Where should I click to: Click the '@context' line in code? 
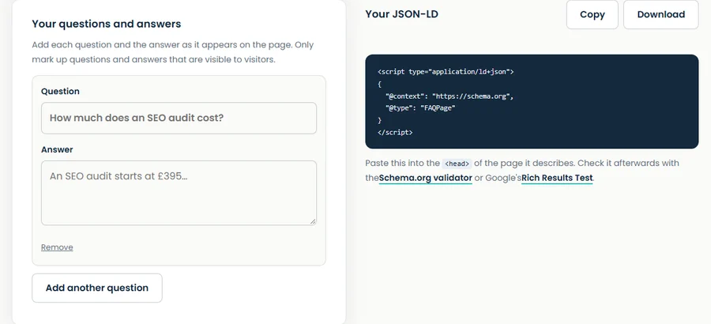point(450,96)
